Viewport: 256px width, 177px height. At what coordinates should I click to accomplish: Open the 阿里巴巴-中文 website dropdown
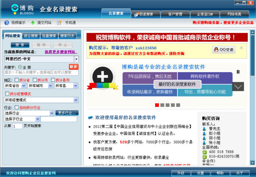point(76,59)
